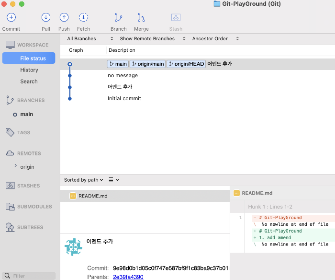Click the Stashes icon in sidebar
The height and width of the screenshot is (280, 335).
[x=10, y=186]
